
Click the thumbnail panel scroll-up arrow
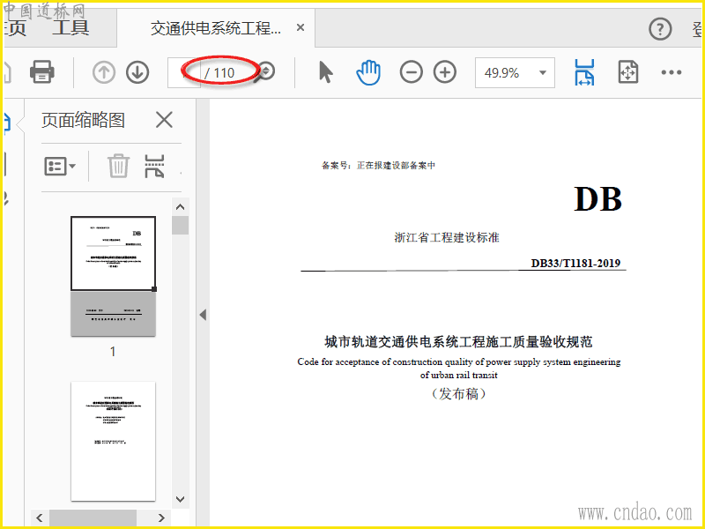pyautogui.click(x=181, y=207)
